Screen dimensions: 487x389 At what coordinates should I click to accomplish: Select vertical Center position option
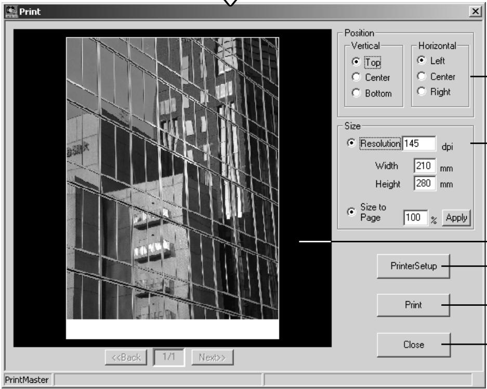pos(356,77)
